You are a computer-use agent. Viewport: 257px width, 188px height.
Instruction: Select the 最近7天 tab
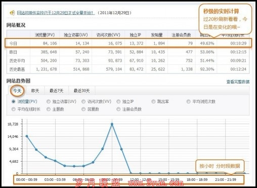click(56, 91)
